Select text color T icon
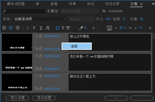The image size is (155, 102). click(63, 28)
